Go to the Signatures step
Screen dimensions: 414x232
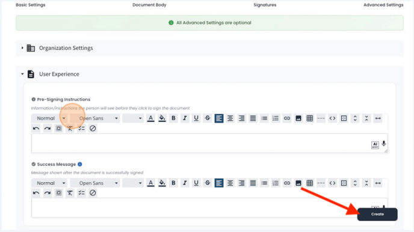pos(265,5)
